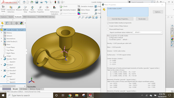Click the Sensor tool
174x98 pixels.
coord(47,8)
